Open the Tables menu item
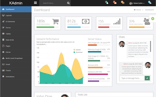Screen dimensions: 156x97 coord(16,34)
